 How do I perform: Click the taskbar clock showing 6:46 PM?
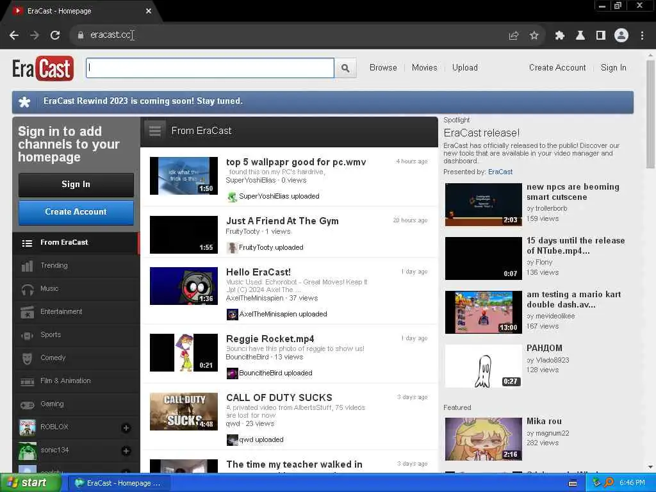(x=632, y=483)
